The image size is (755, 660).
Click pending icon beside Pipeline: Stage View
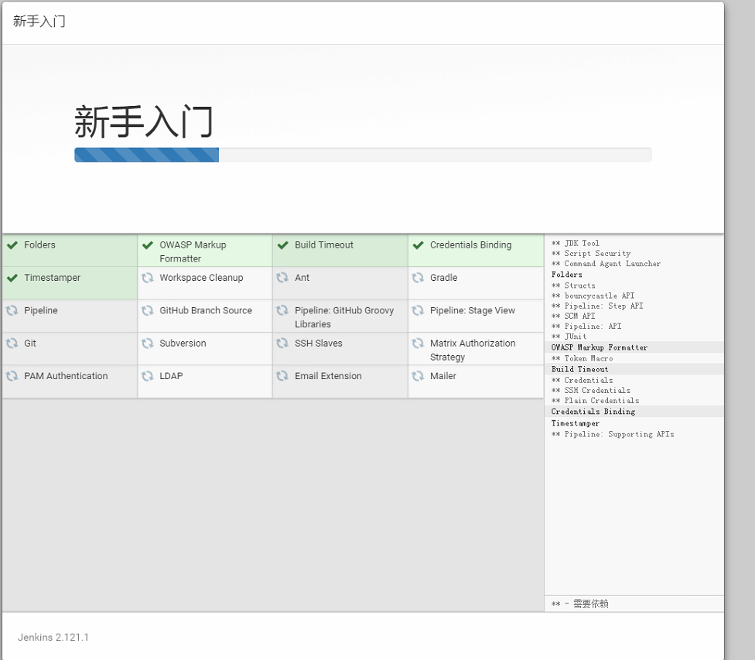click(418, 311)
